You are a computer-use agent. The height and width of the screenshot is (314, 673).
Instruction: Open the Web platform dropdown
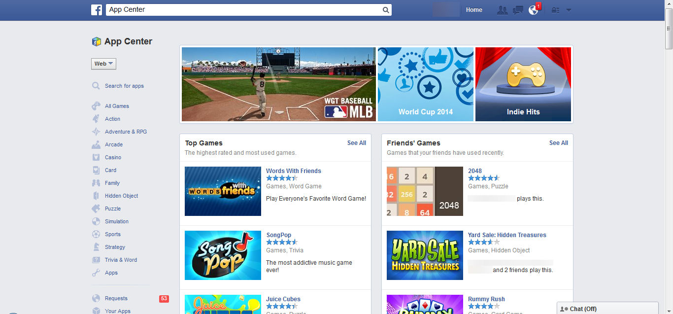pyautogui.click(x=103, y=64)
